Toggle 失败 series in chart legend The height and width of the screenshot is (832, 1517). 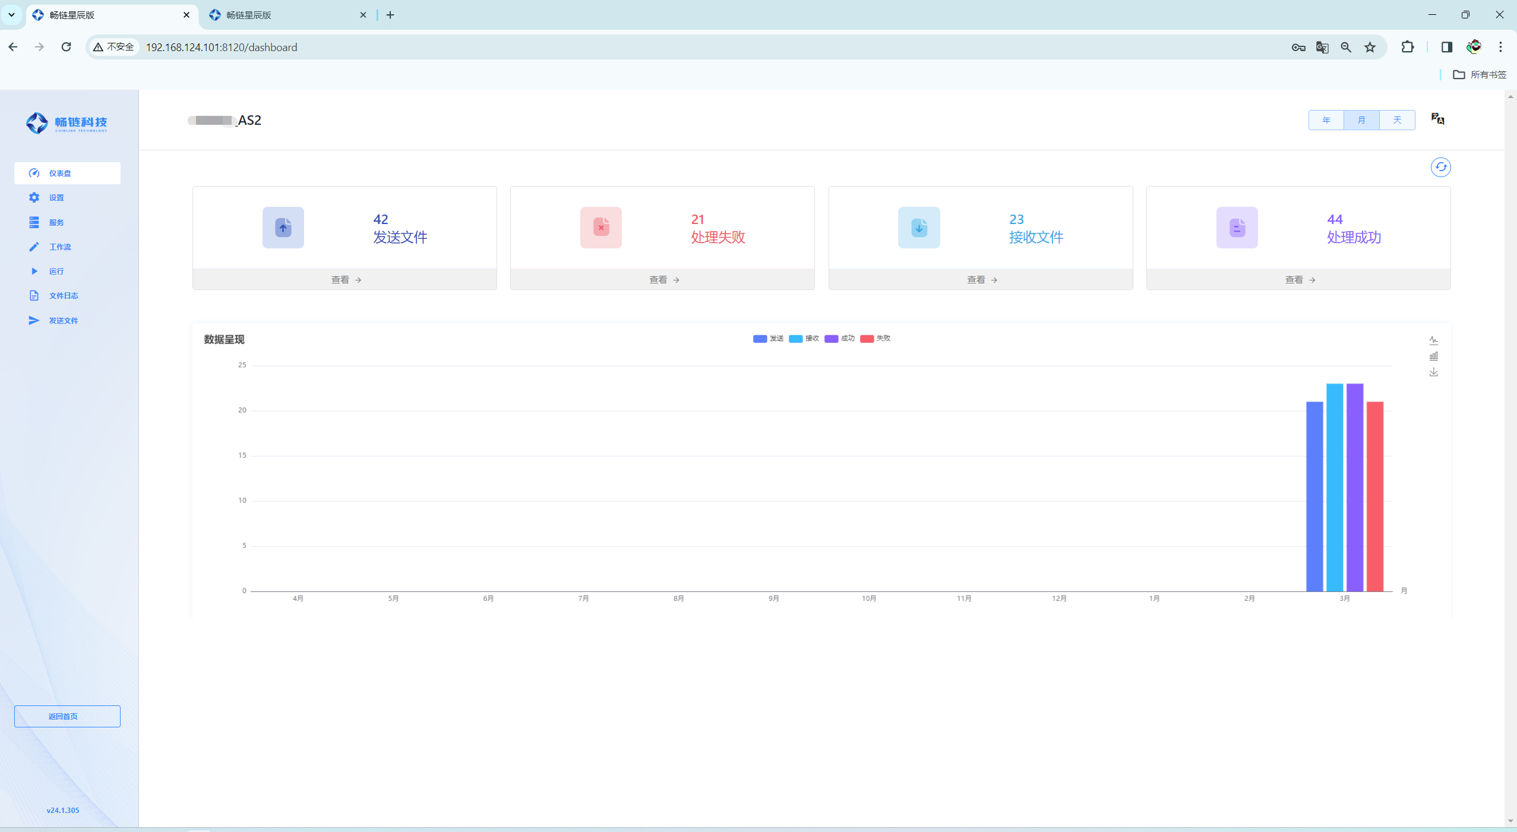[x=875, y=338]
